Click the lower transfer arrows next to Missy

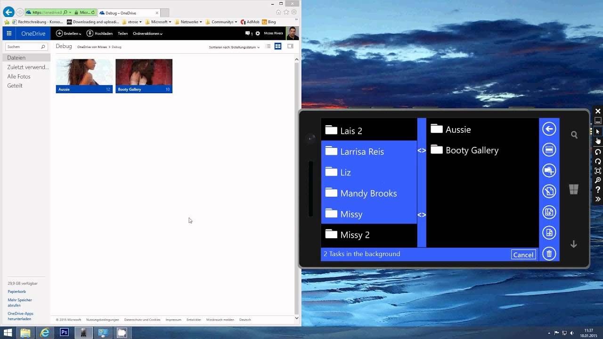pyautogui.click(x=422, y=215)
